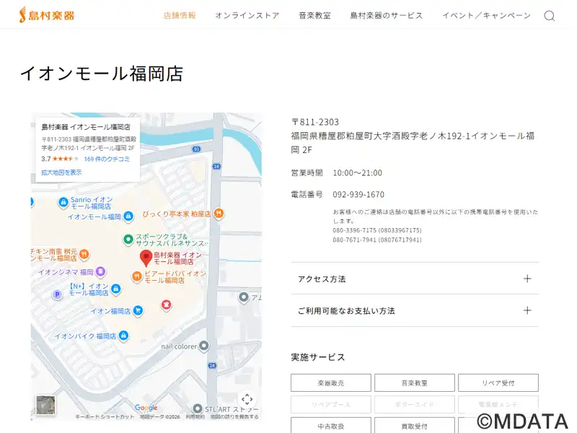Click the disabled リペアブース service button

click(331, 404)
